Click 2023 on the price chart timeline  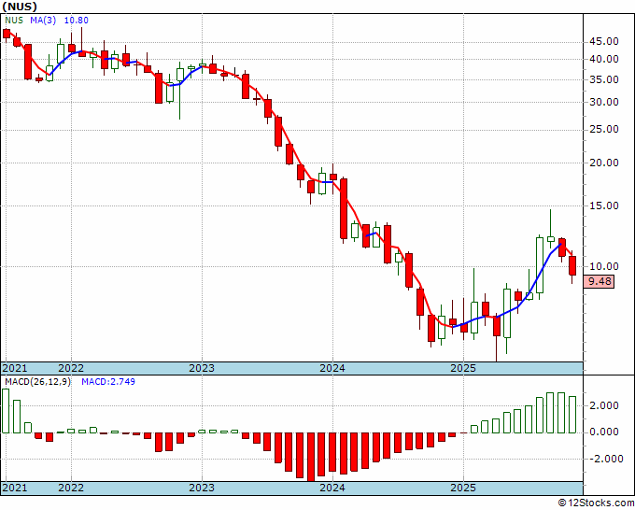tap(202, 368)
